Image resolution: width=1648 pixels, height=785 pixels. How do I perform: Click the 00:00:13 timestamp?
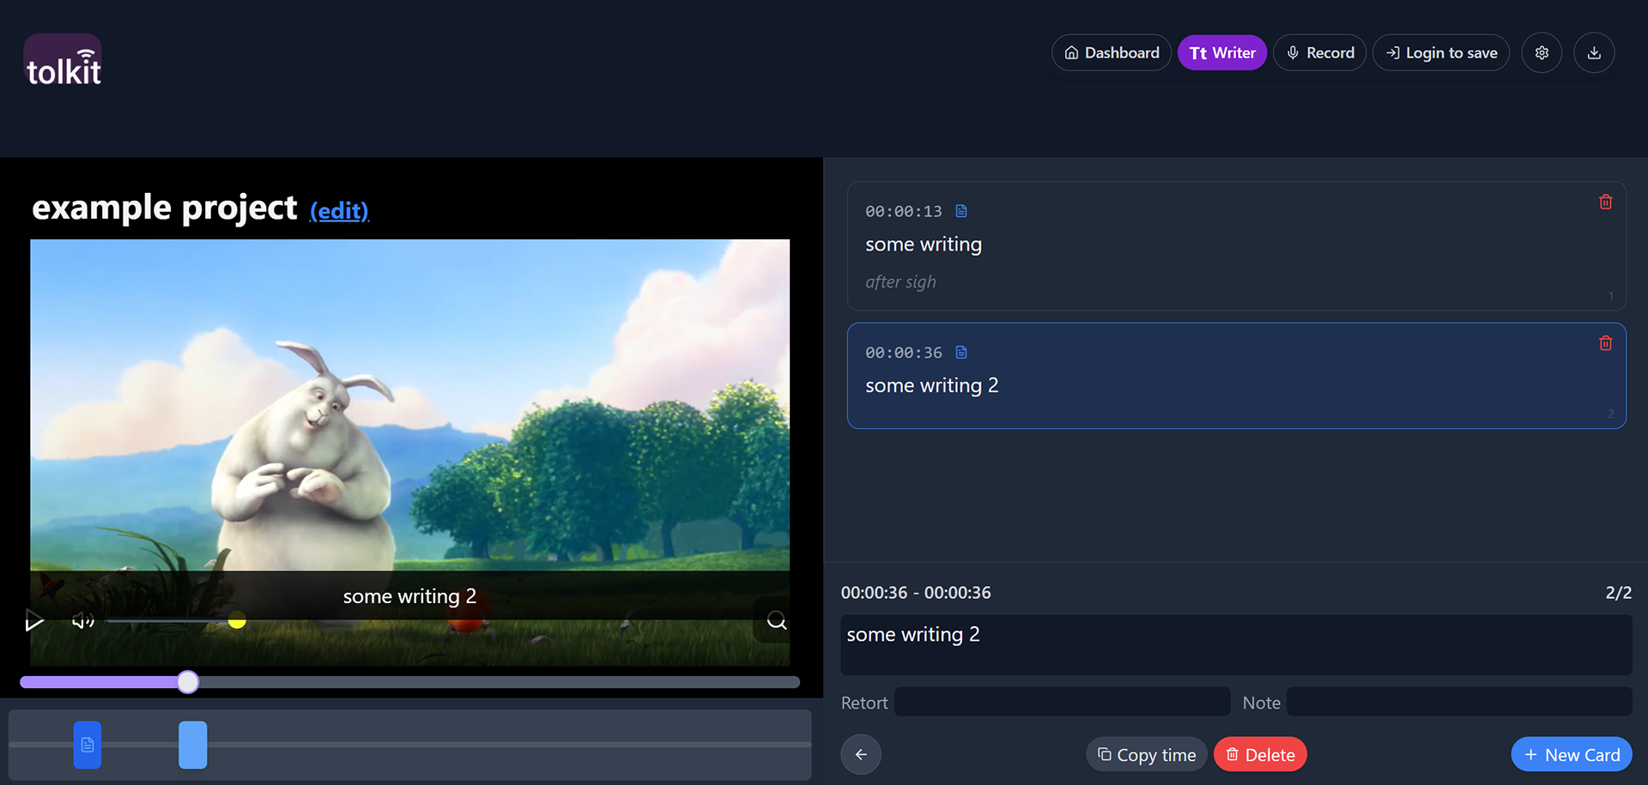click(x=903, y=211)
